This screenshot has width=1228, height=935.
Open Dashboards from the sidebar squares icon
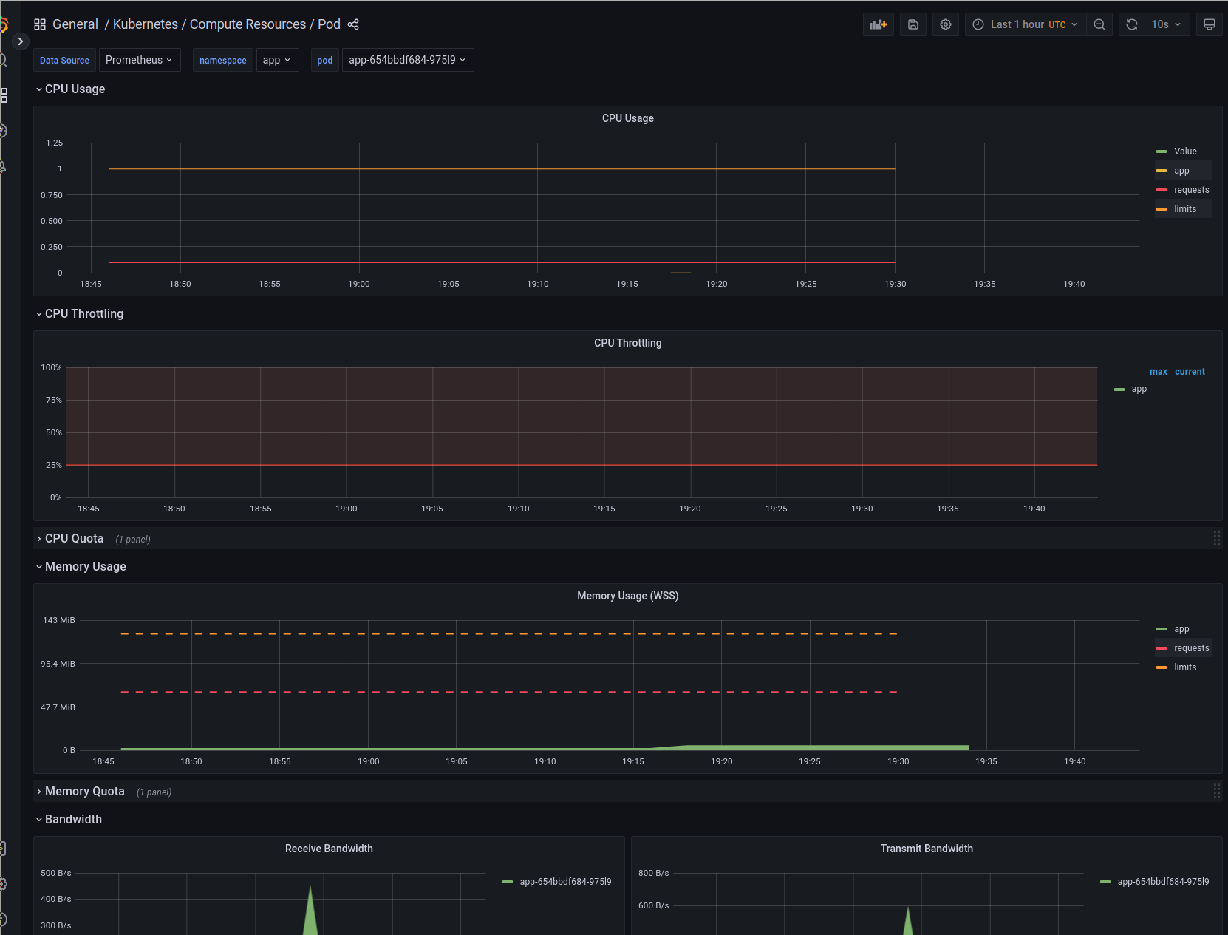coord(4,95)
